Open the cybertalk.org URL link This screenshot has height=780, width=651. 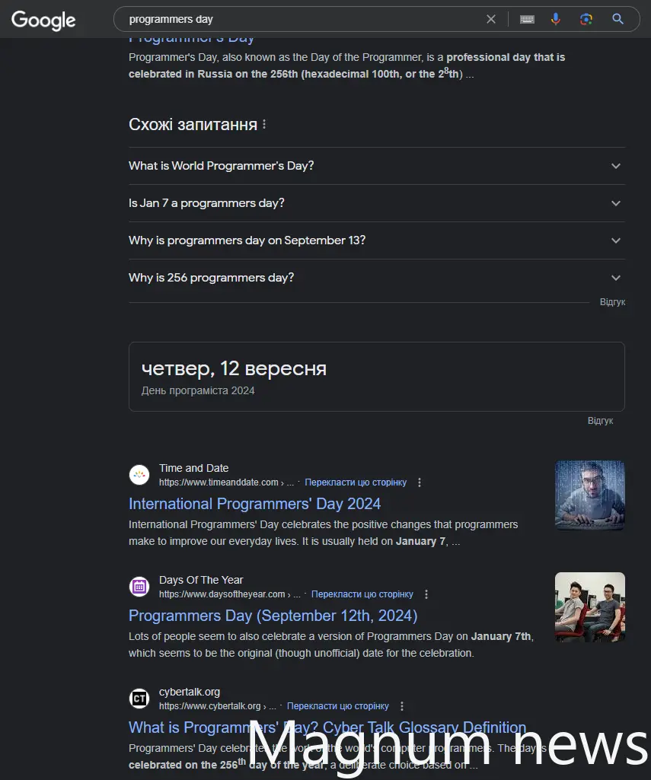tap(218, 706)
